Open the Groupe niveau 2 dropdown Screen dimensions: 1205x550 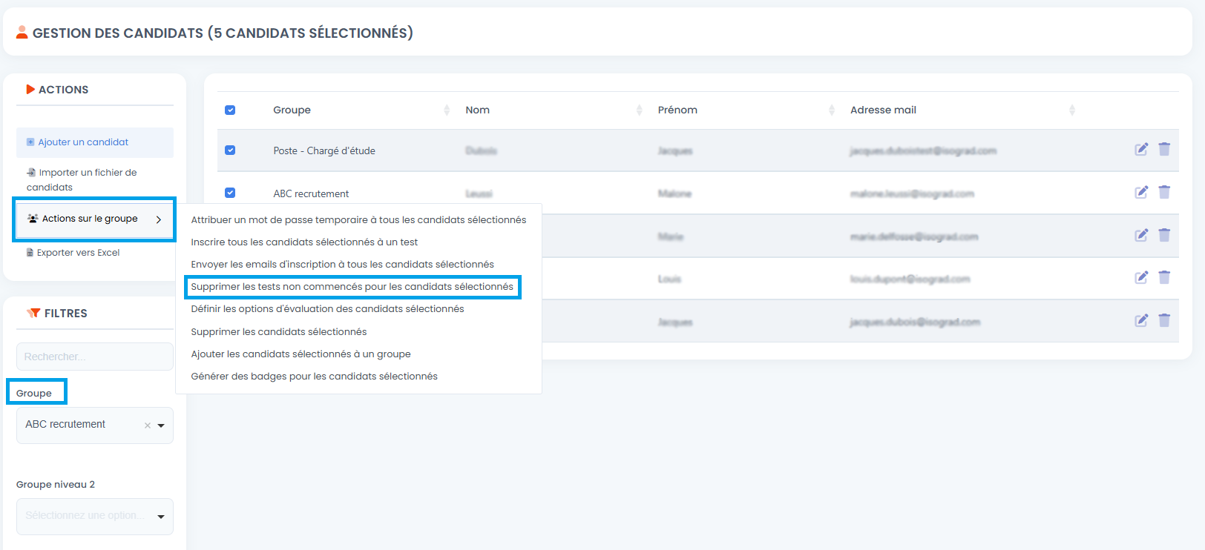point(95,516)
